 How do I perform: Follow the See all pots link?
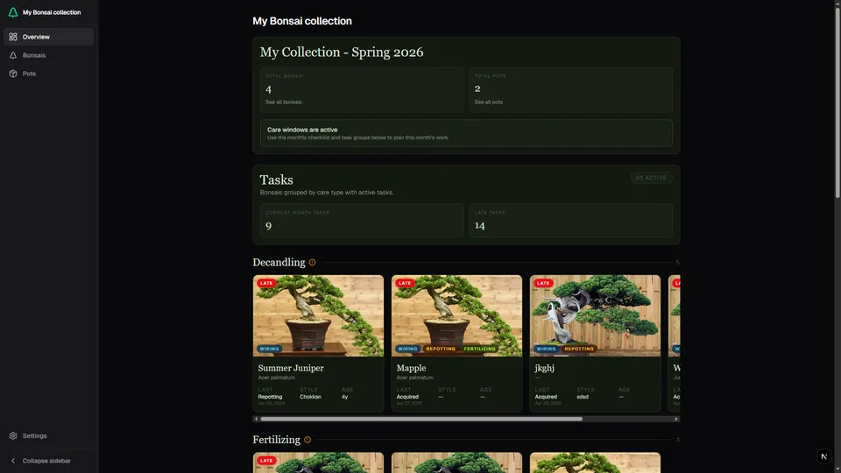(488, 102)
